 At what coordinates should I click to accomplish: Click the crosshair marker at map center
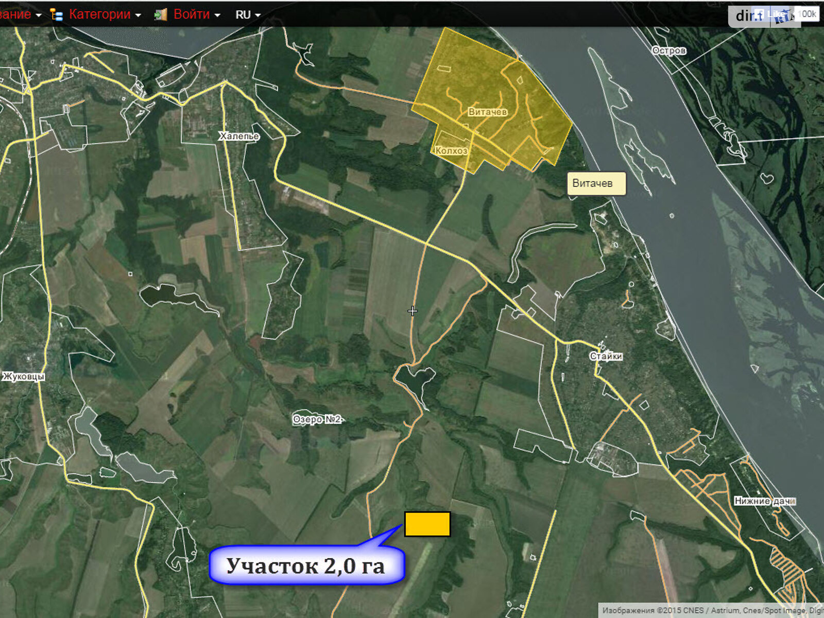(413, 311)
